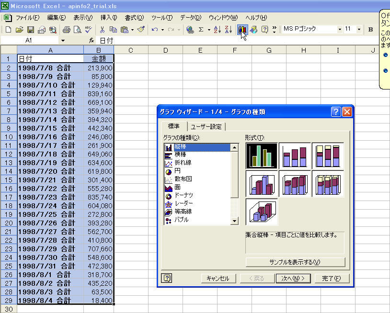Choose the 3-D clustered column thumbnail

point(261,184)
